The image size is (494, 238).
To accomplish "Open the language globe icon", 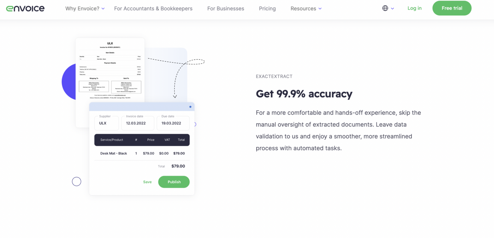I will [385, 8].
